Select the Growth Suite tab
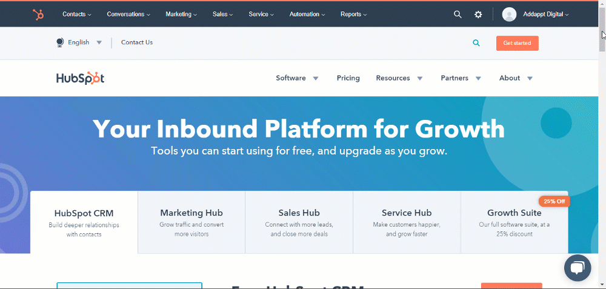This screenshot has height=289, width=606. point(514,222)
